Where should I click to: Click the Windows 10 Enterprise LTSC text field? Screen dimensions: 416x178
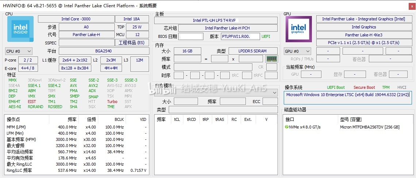348,95
